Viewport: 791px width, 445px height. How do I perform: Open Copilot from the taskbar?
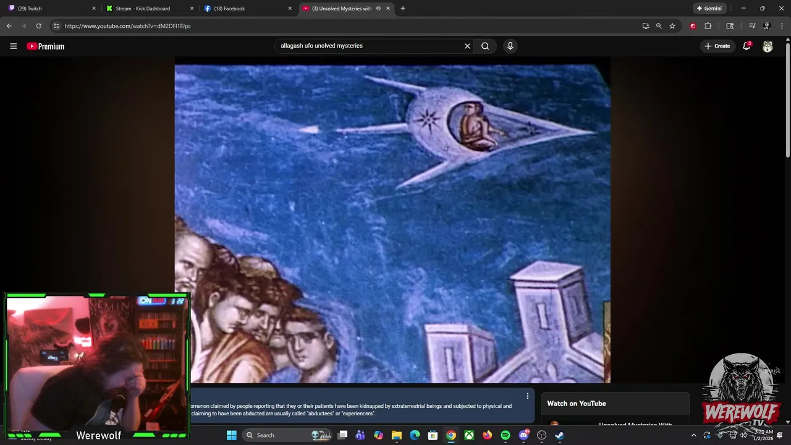click(x=379, y=435)
